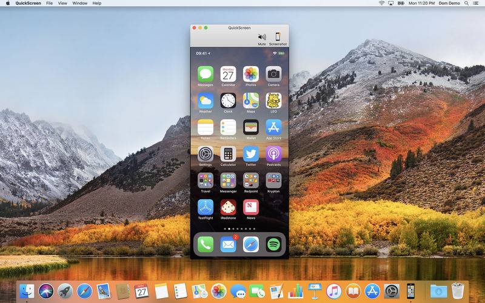
Task: Launch Siri from the macOS Dock
Action: [x=46, y=291]
